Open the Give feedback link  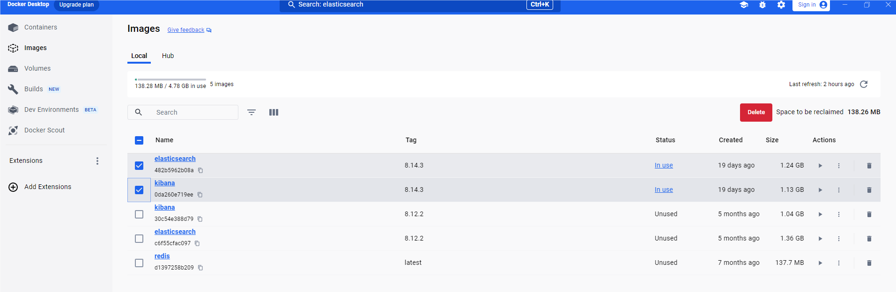[189, 30]
